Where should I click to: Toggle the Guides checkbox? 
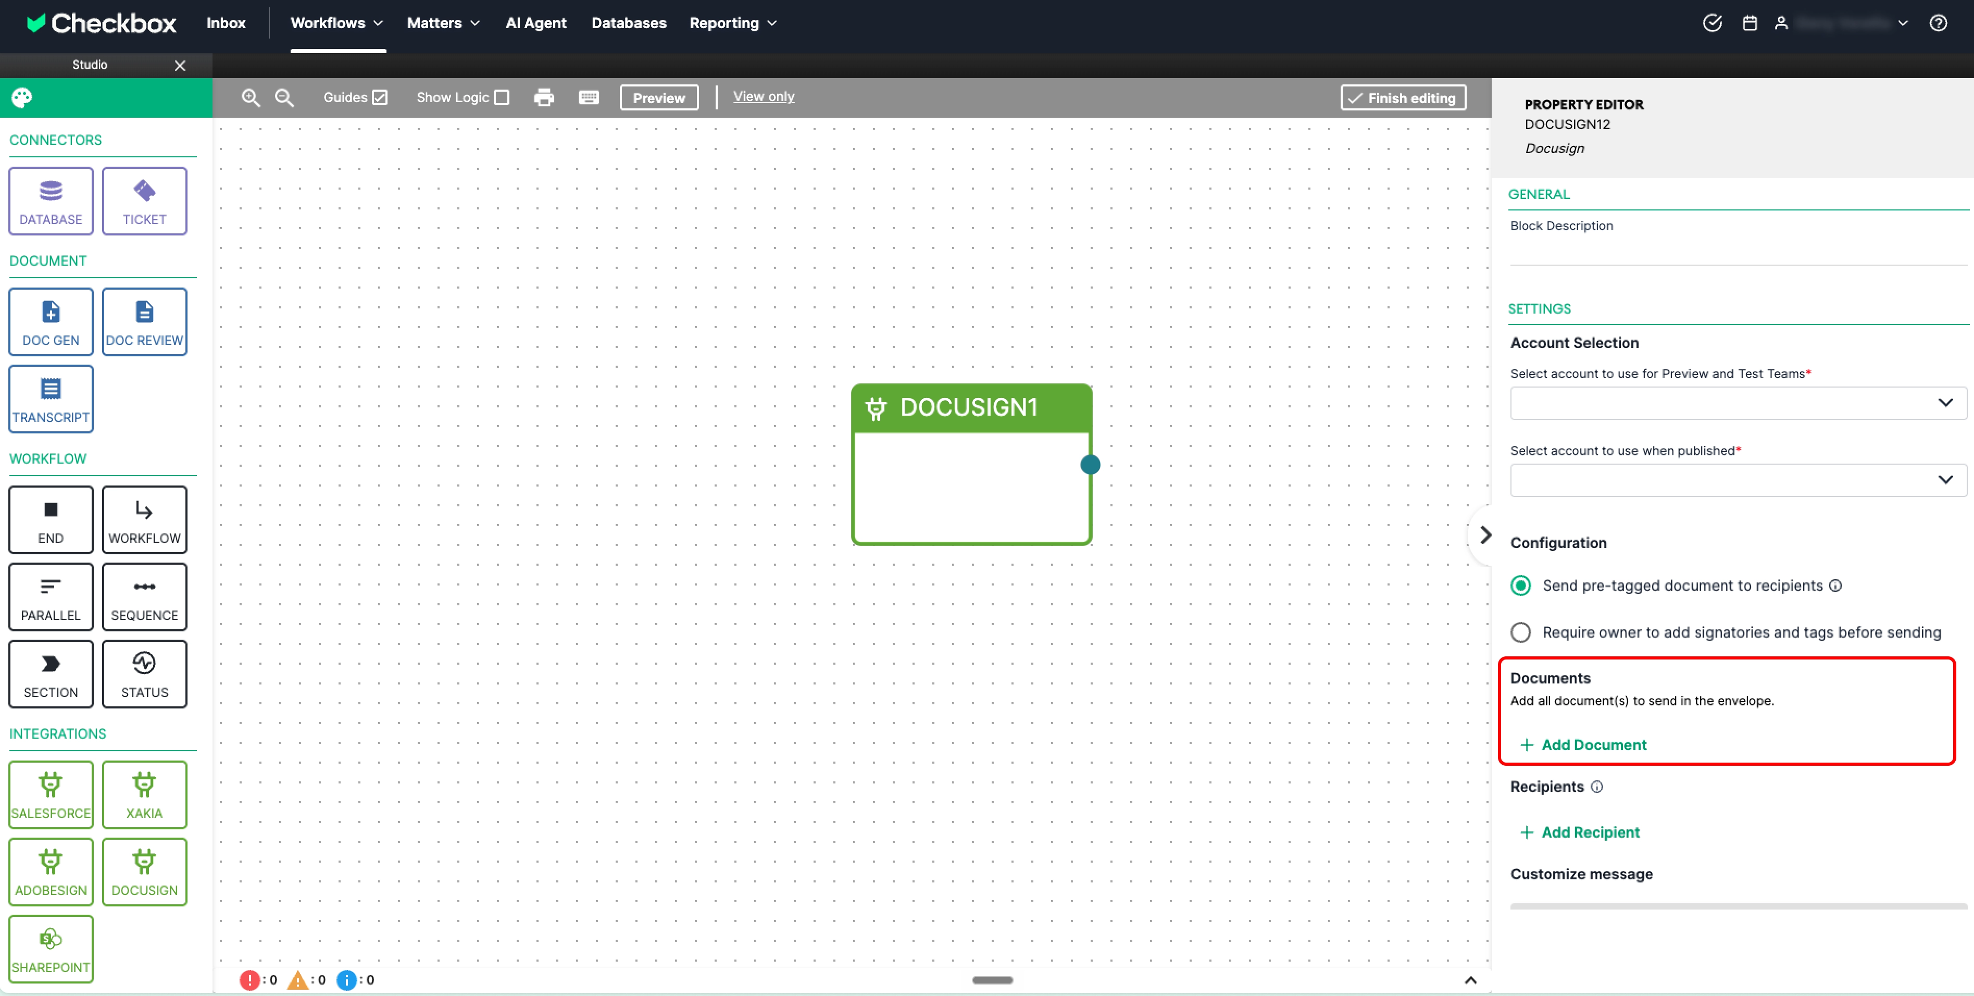(x=380, y=97)
